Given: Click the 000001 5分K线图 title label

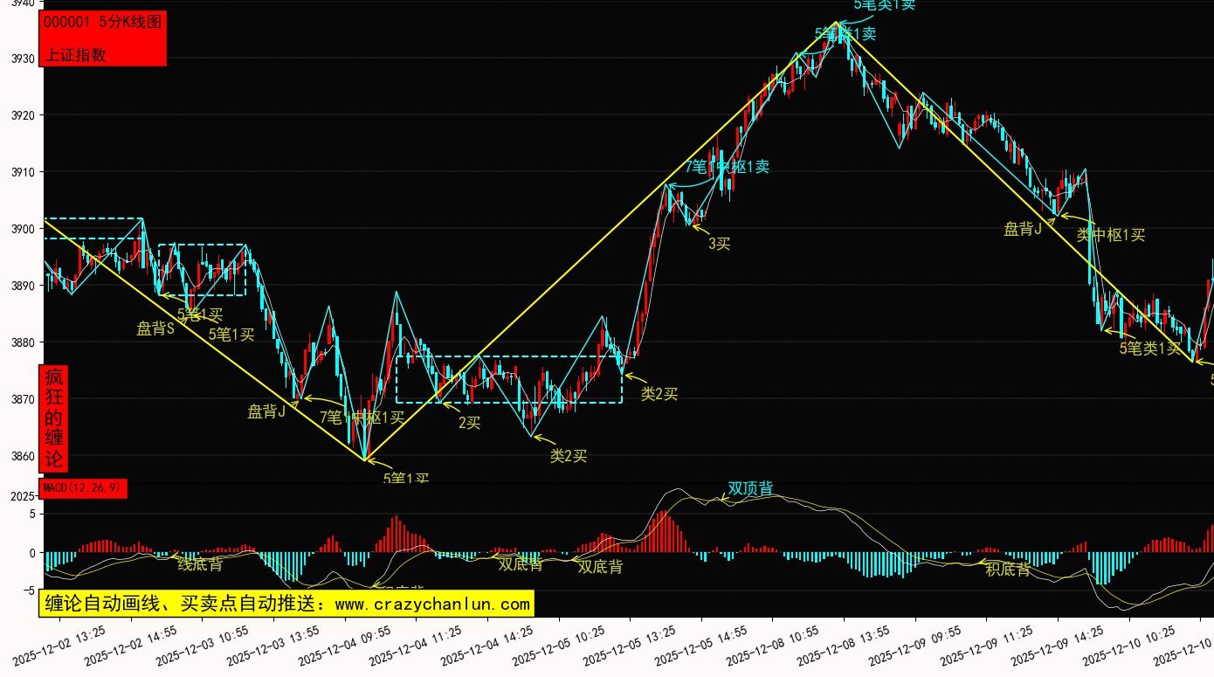Looking at the screenshot, I should coord(102,23).
